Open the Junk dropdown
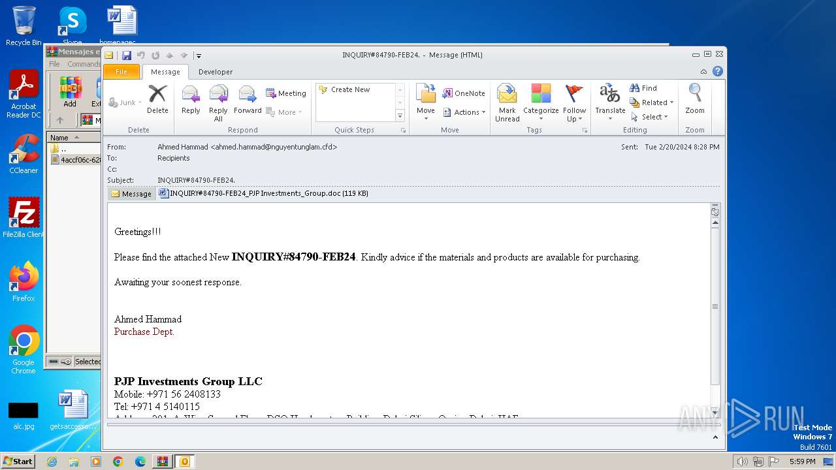The width and height of the screenshot is (836, 470). pyautogui.click(x=125, y=102)
